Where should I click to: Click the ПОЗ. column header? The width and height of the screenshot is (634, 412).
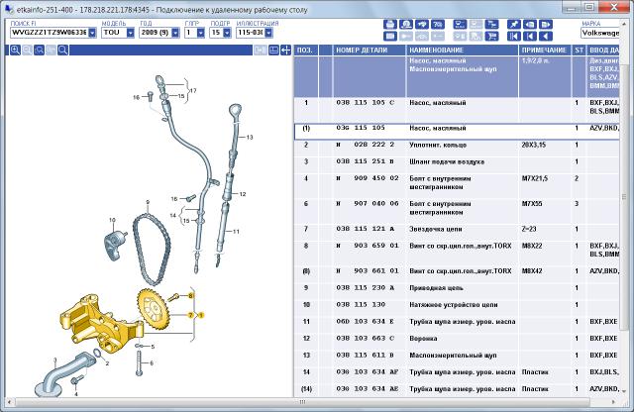306,51
